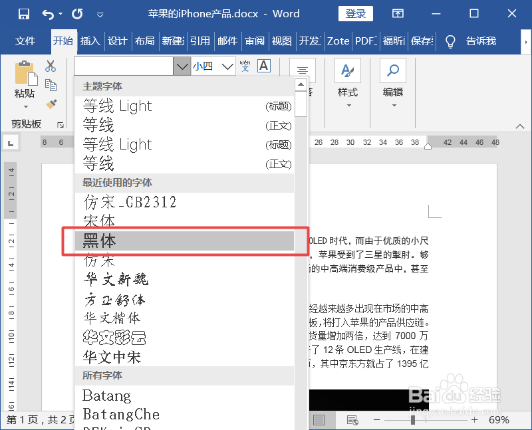Click the lightbulb Tell Me icon
Image resolution: width=532 pixels, height=430 pixels.
[450, 41]
